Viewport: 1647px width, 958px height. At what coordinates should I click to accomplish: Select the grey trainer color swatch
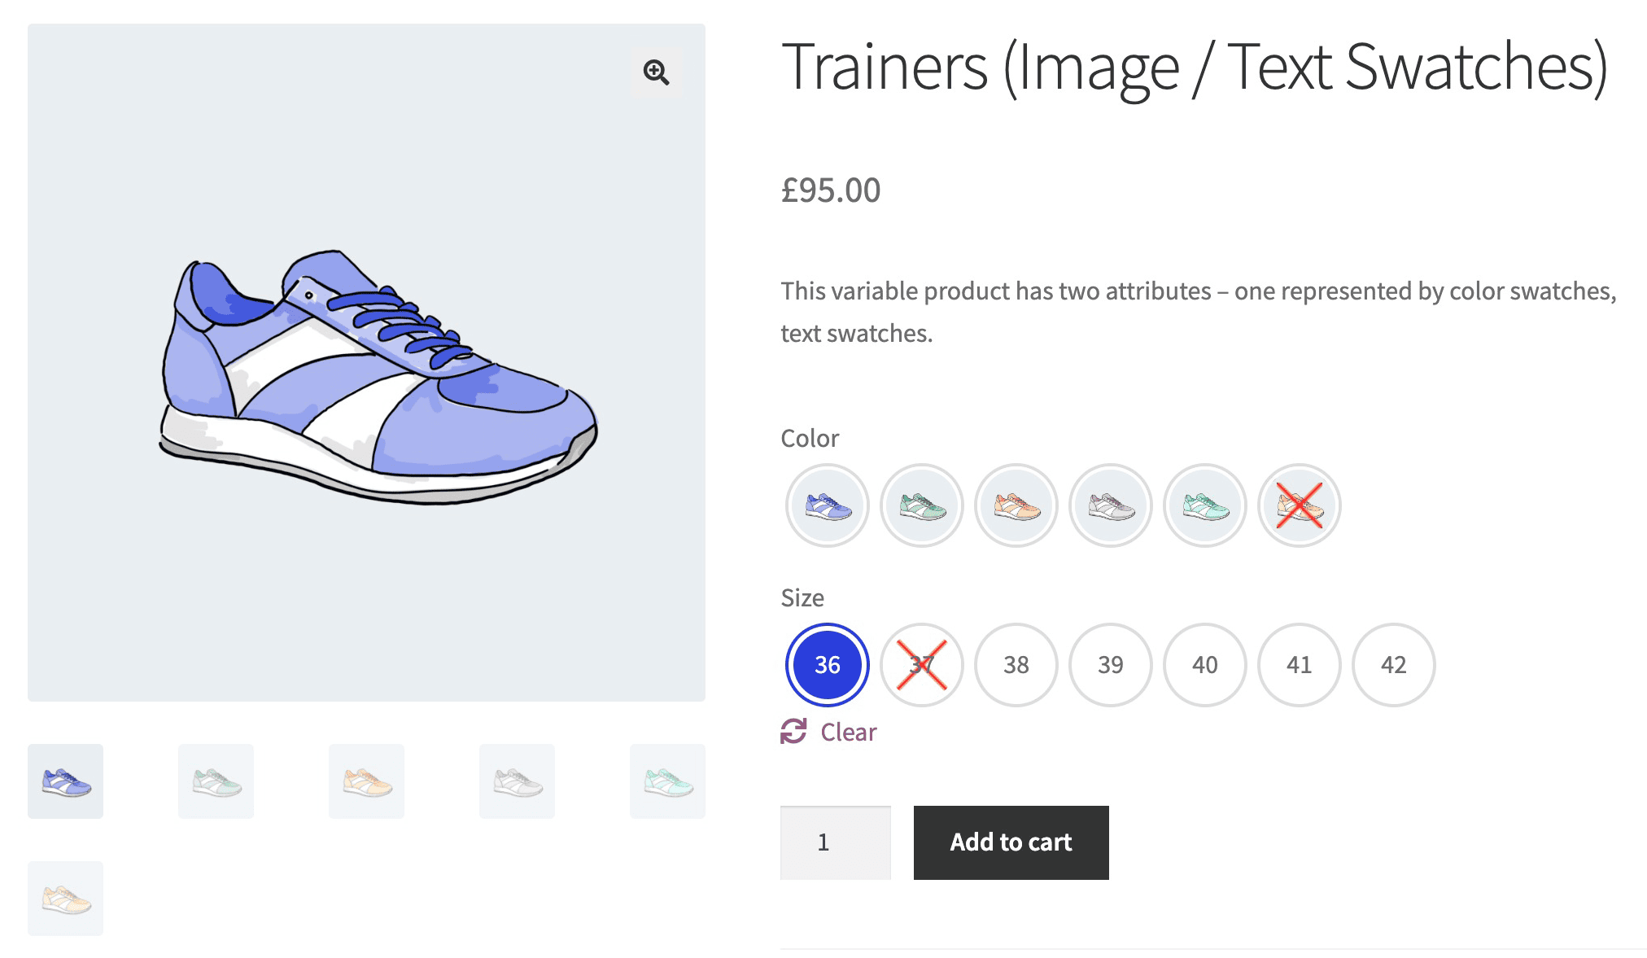pyautogui.click(x=1110, y=505)
